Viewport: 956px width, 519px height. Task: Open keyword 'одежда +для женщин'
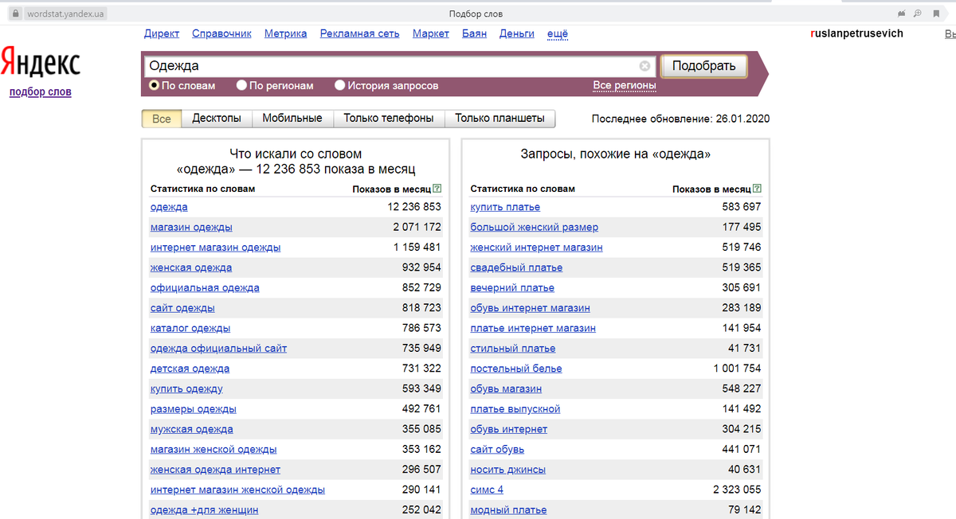(204, 510)
